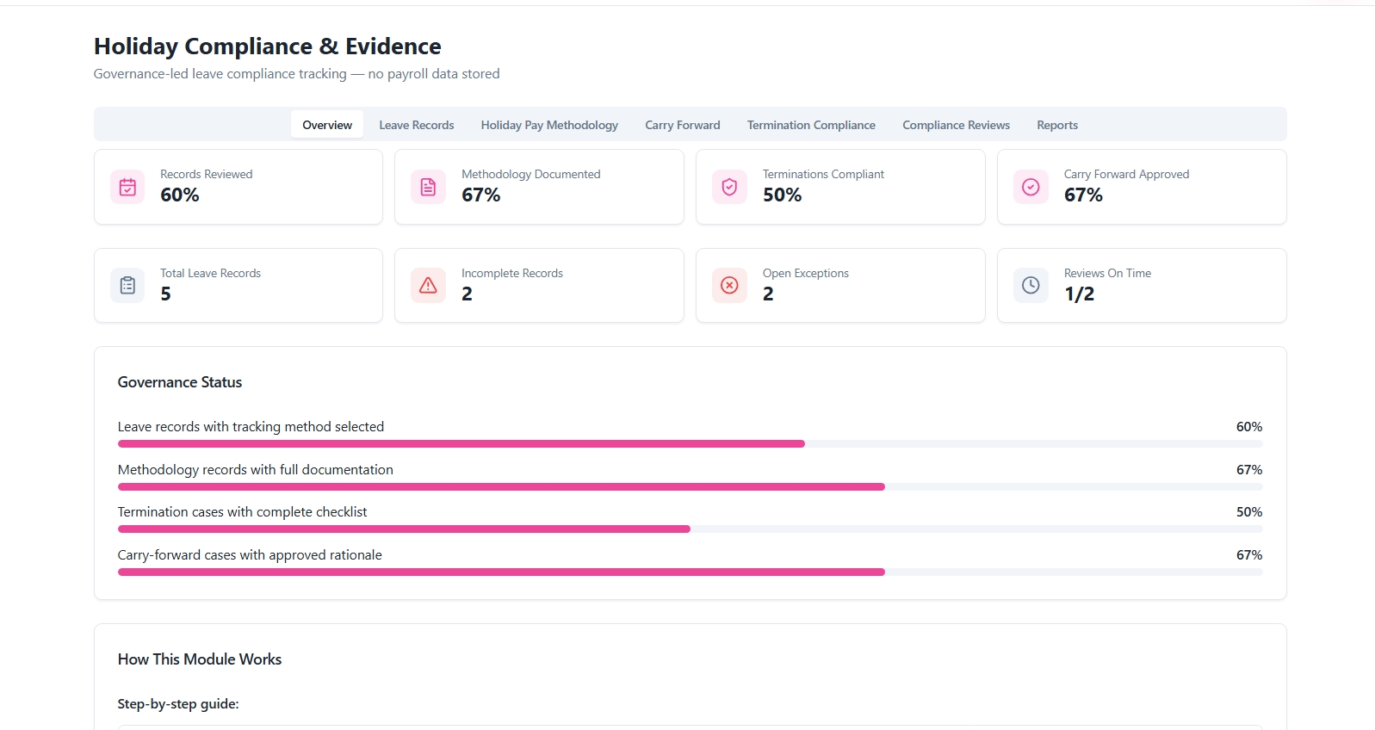Click the Total Leave Records clipboard icon
Viewport: 1375px width, 730px height.
coord(127,285)
